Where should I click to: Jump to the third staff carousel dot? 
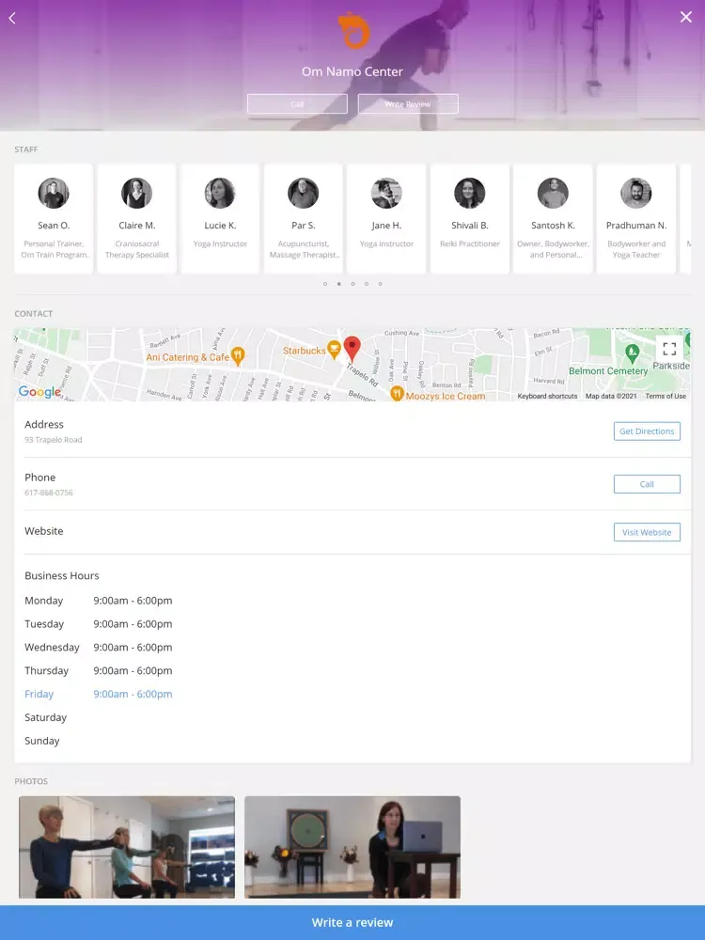(352, 284)
